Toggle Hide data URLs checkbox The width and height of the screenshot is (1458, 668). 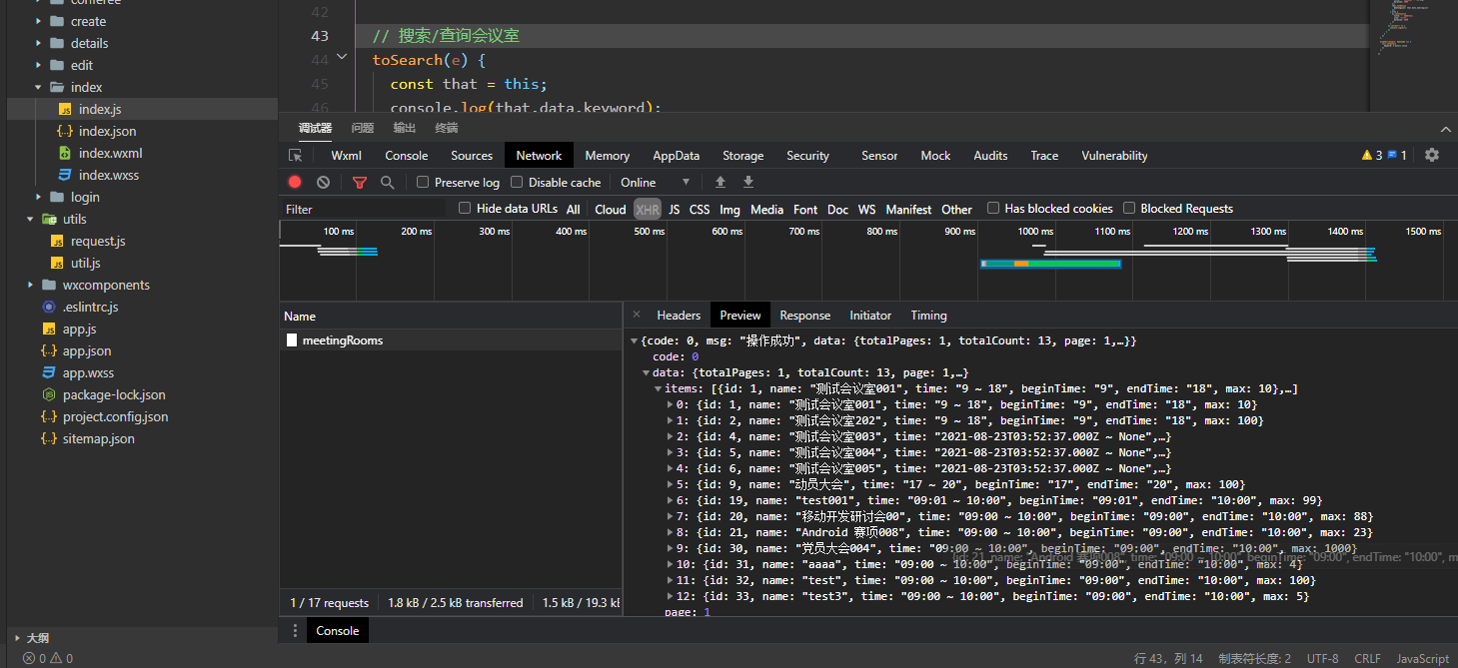point(465,208)
